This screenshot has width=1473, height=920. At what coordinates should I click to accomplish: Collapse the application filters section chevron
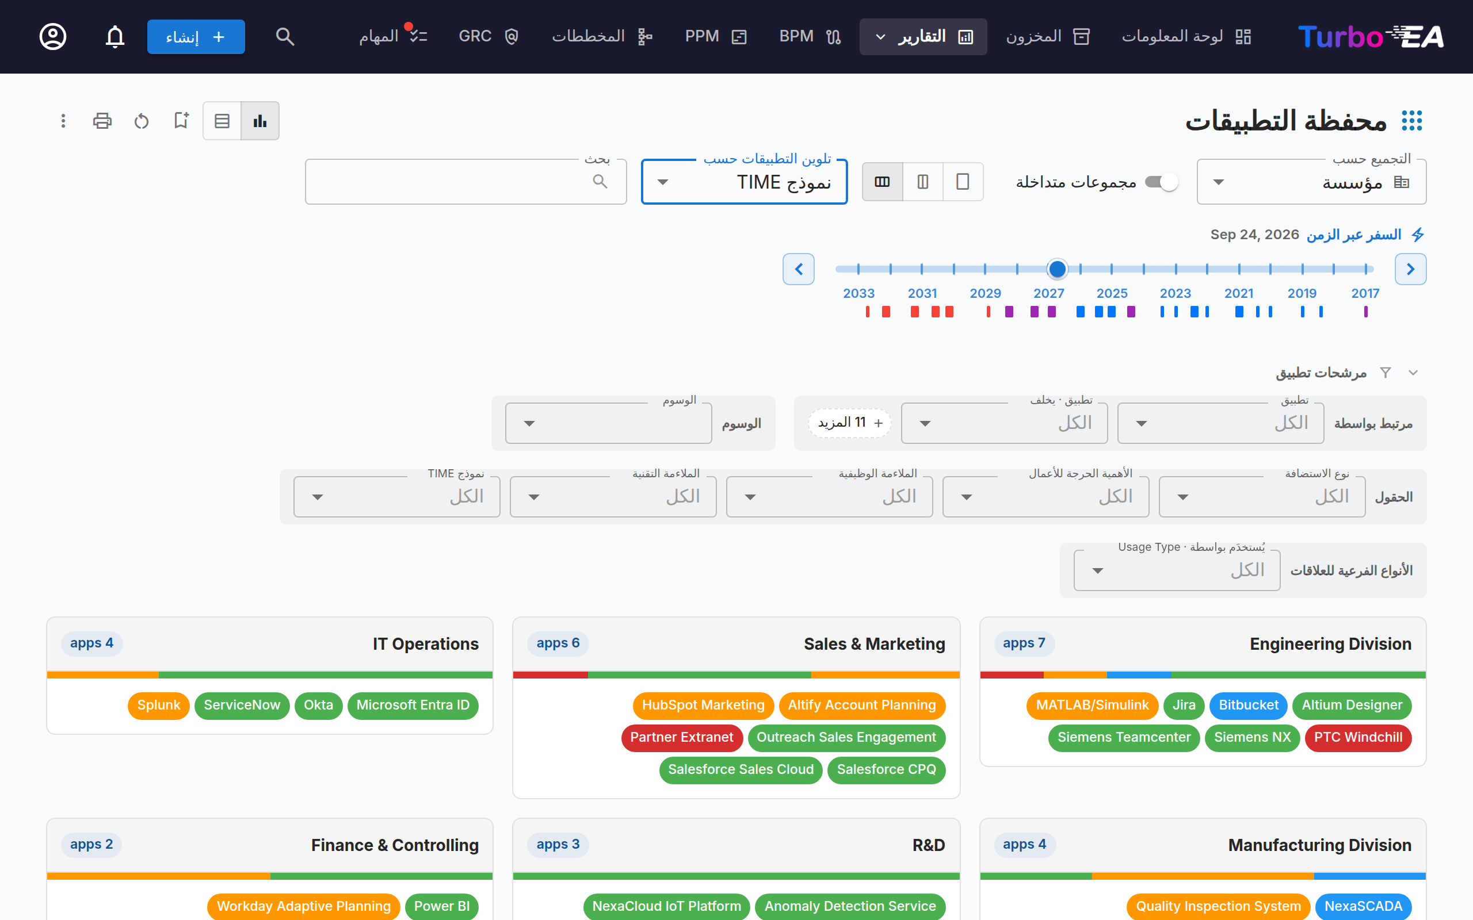(x=1413, y=373)
